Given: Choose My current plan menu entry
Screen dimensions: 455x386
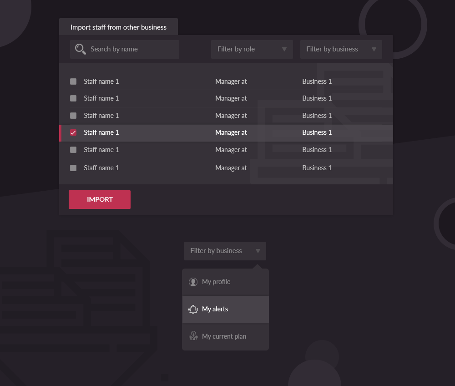Looking at the screenshot, I should click(x=226, y=336).
